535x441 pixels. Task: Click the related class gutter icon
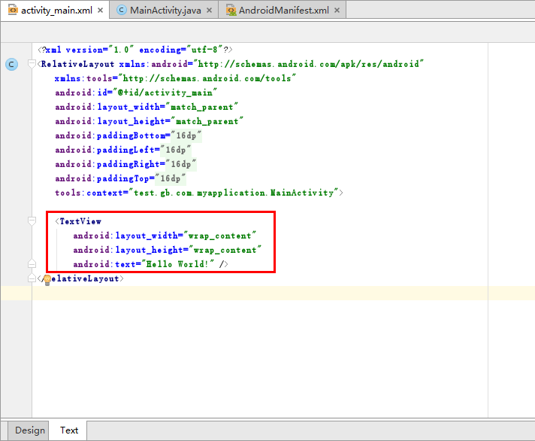coord(11,64)
